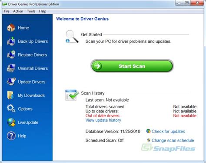The width and height of the screenshot is (206, 163).
Task: Click the Check for updates link
Action: (x=168, y=131)
